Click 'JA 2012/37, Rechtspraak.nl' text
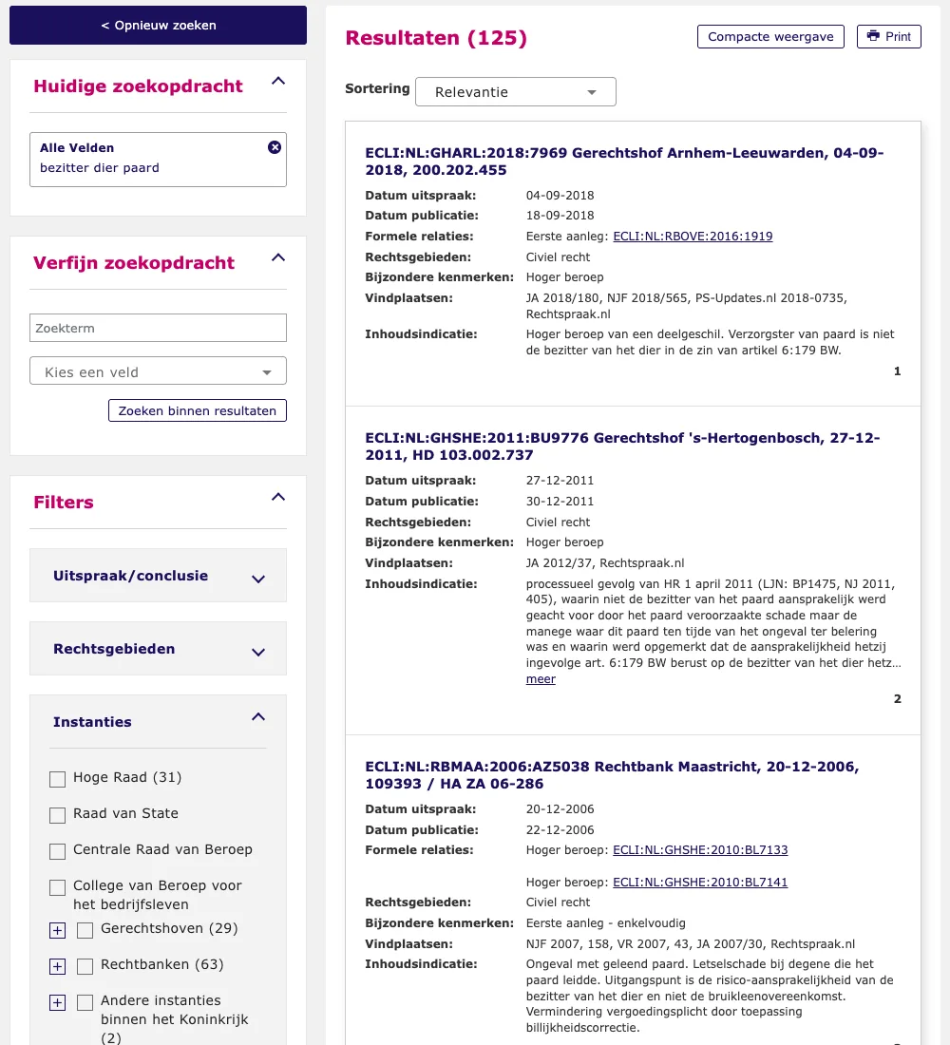 (x=604, y=563)
